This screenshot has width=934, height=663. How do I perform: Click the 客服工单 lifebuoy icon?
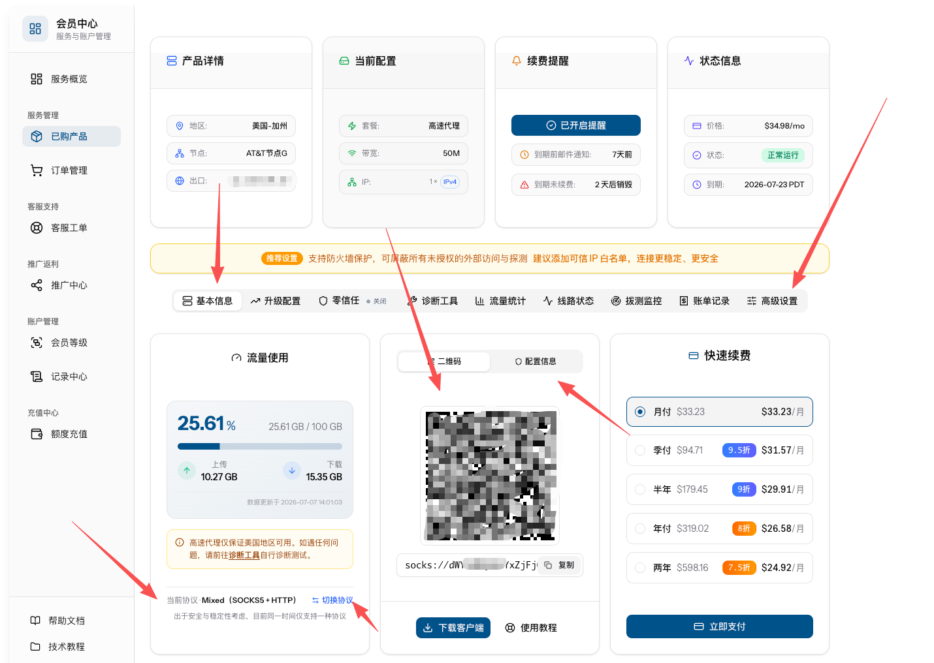click(x=37, y=228)
